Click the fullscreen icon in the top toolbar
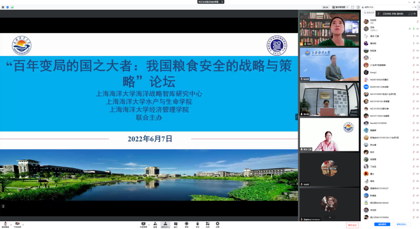 pyautogui.click(x=353, y=7)
